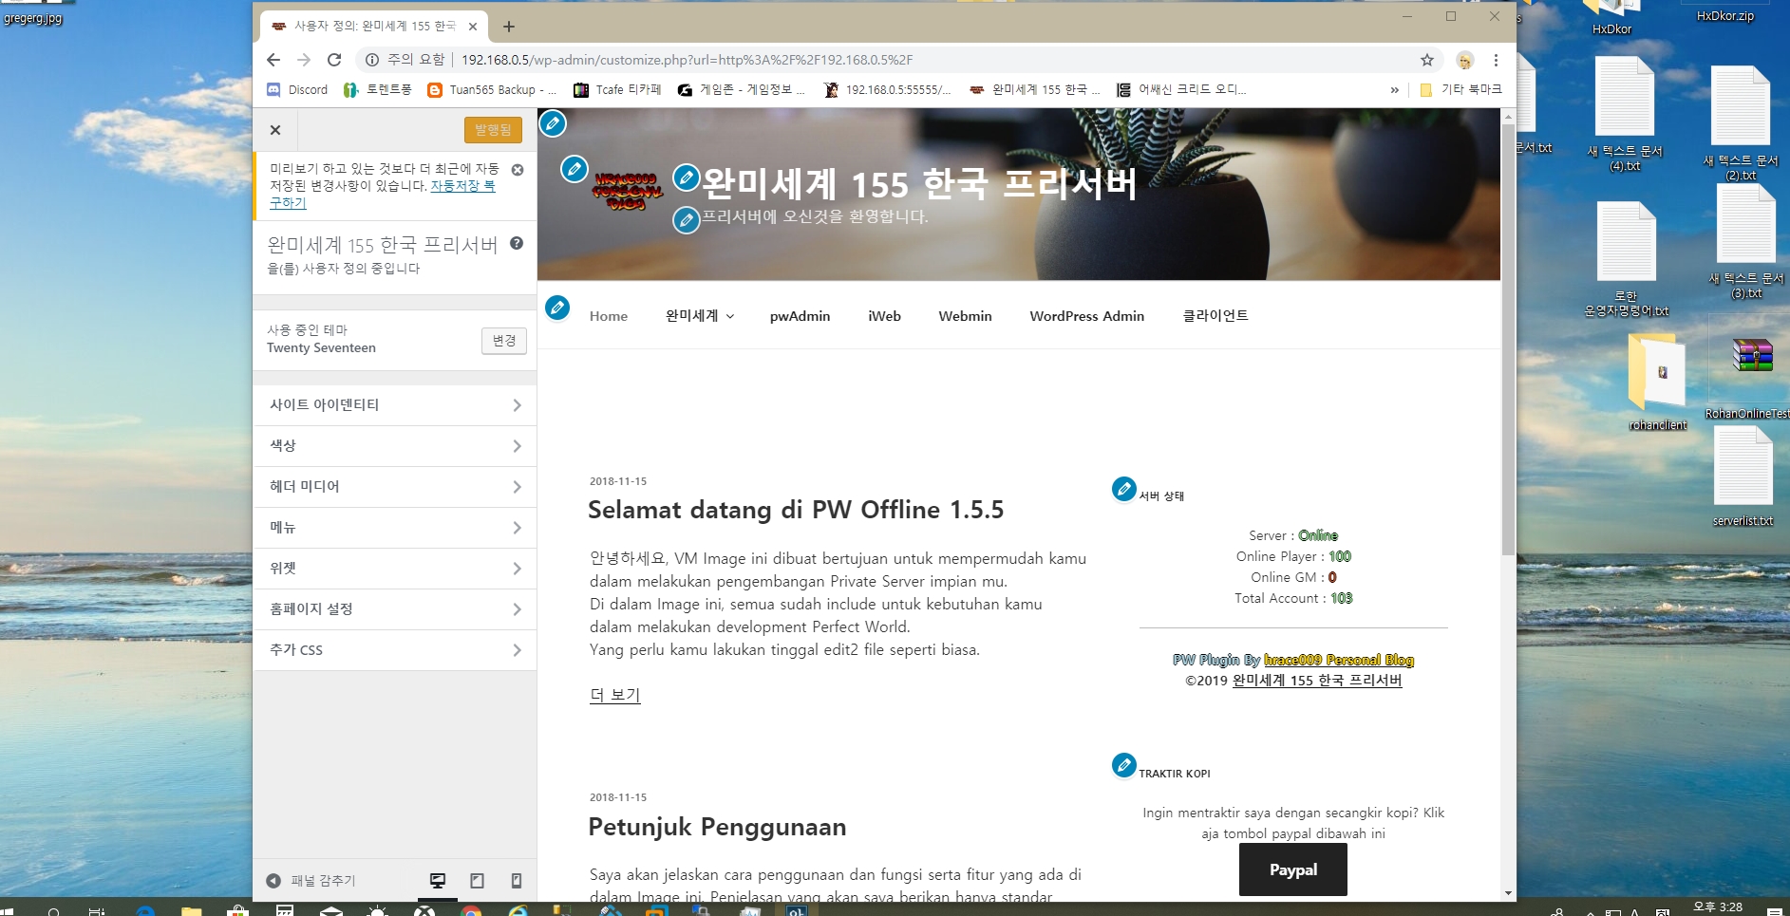The width and height of the screenshot is (1790, 916).
Task: Click the edit pencil beside the site title
Action: coord(686,178)
